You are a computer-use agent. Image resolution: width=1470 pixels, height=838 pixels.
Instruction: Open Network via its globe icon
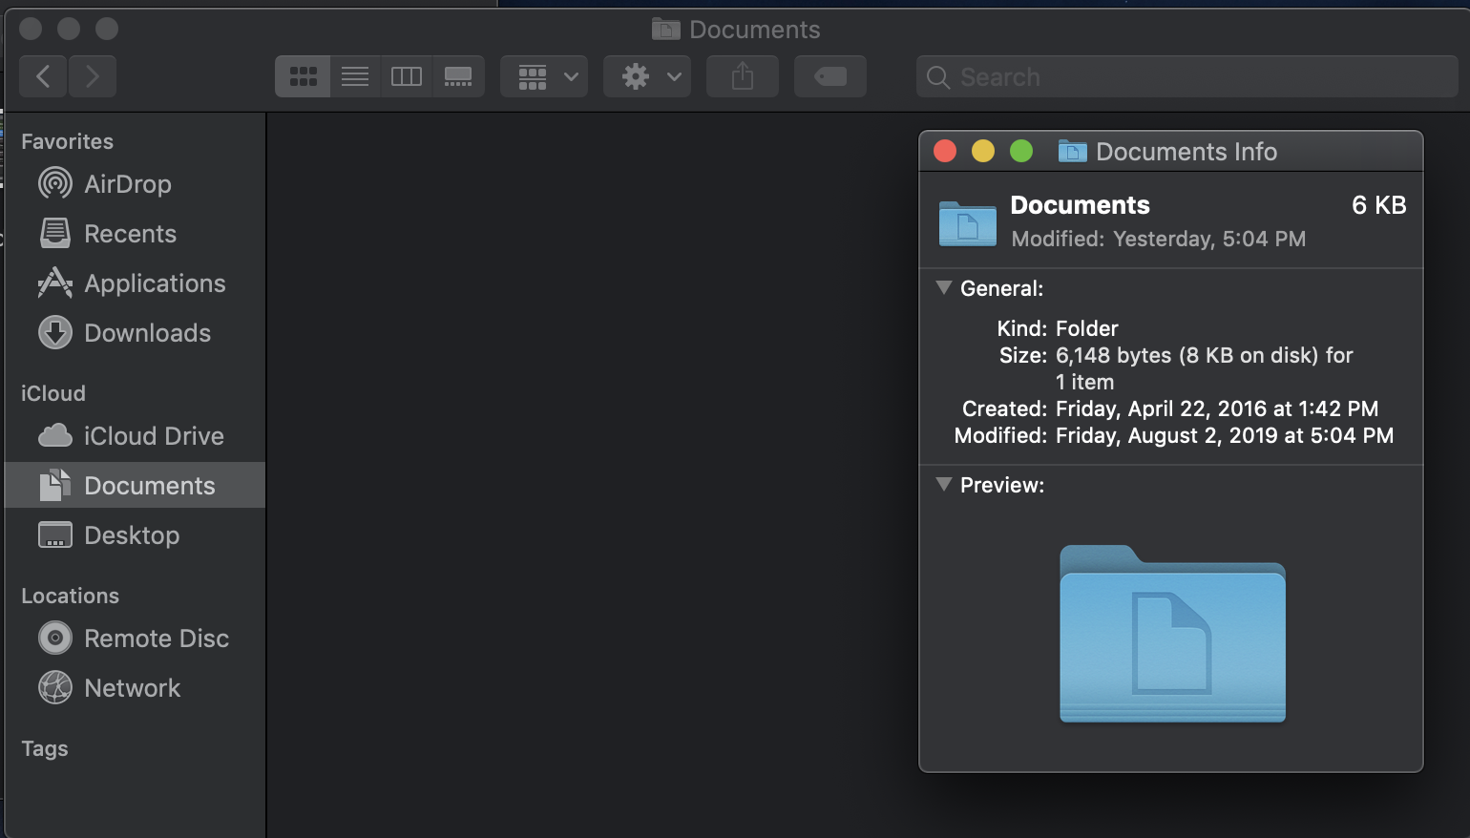click(55, 687)
